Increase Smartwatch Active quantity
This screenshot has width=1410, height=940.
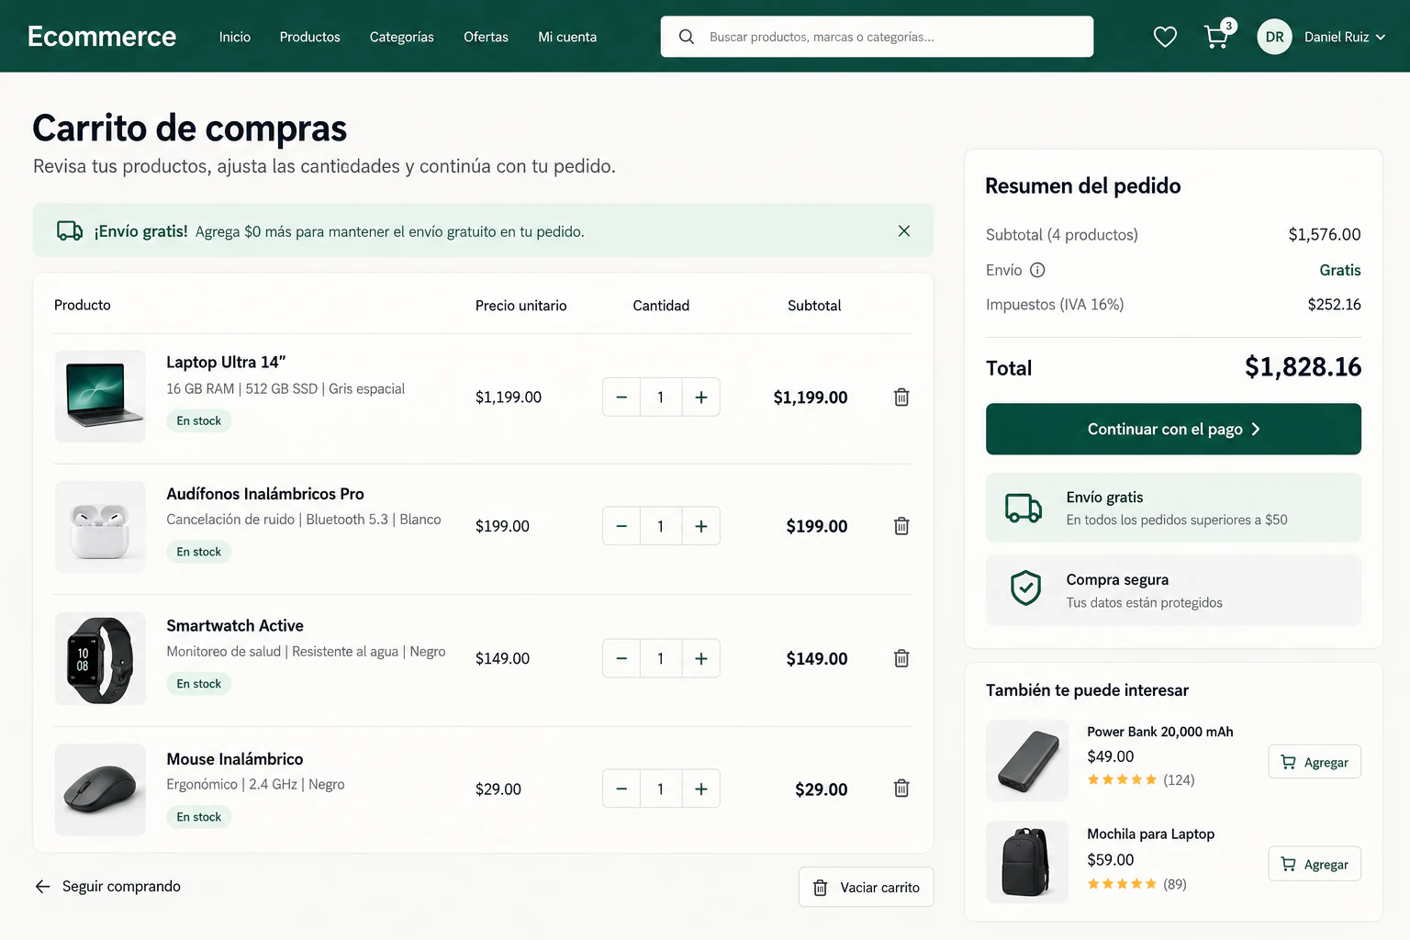pos(701,658)
